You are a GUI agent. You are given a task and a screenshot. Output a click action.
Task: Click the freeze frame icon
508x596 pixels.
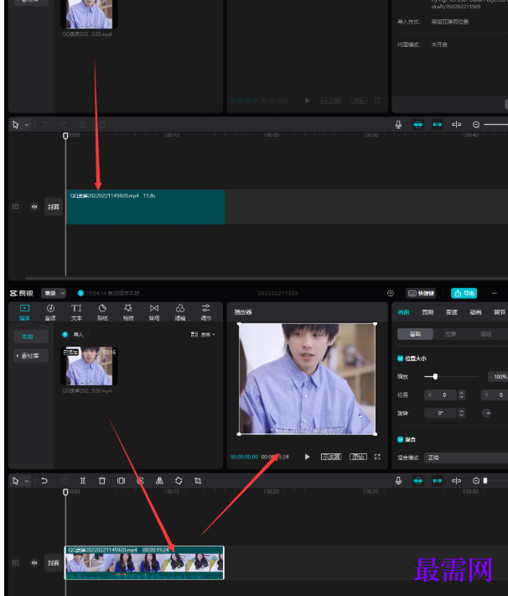click(x=121, y=481)
